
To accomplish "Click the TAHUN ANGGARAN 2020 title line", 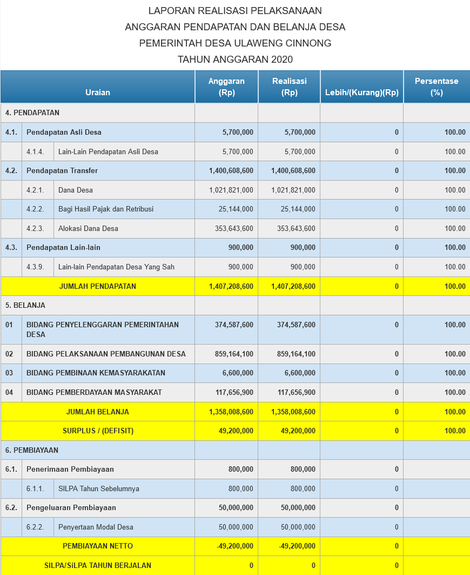I will (x=235, y=60).
